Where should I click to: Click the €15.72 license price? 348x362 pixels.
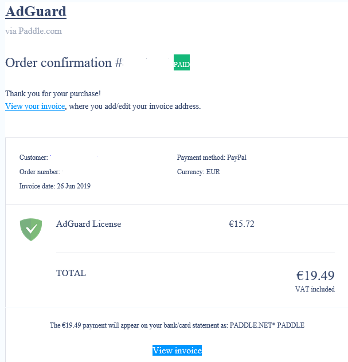tap(241, 224)
